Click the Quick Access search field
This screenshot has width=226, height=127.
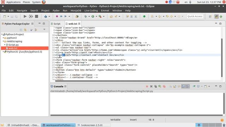click(195, 17)
